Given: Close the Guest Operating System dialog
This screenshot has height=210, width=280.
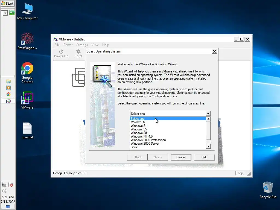Looking at the screenshot, I should coord(214,51).
